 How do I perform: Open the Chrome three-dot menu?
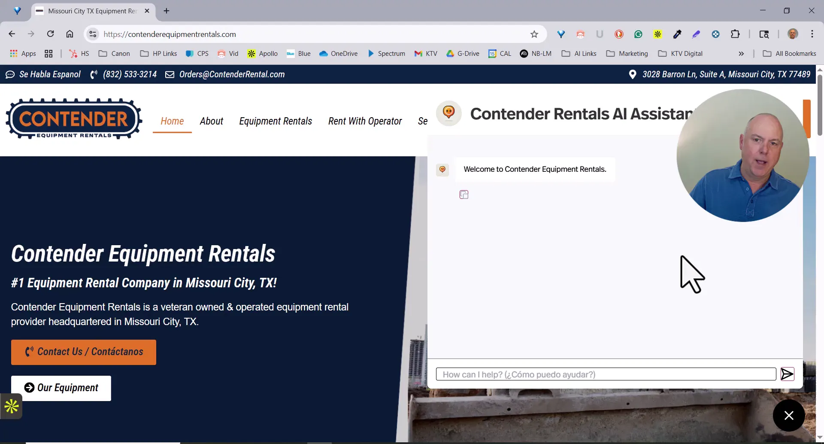pos(812,34)
